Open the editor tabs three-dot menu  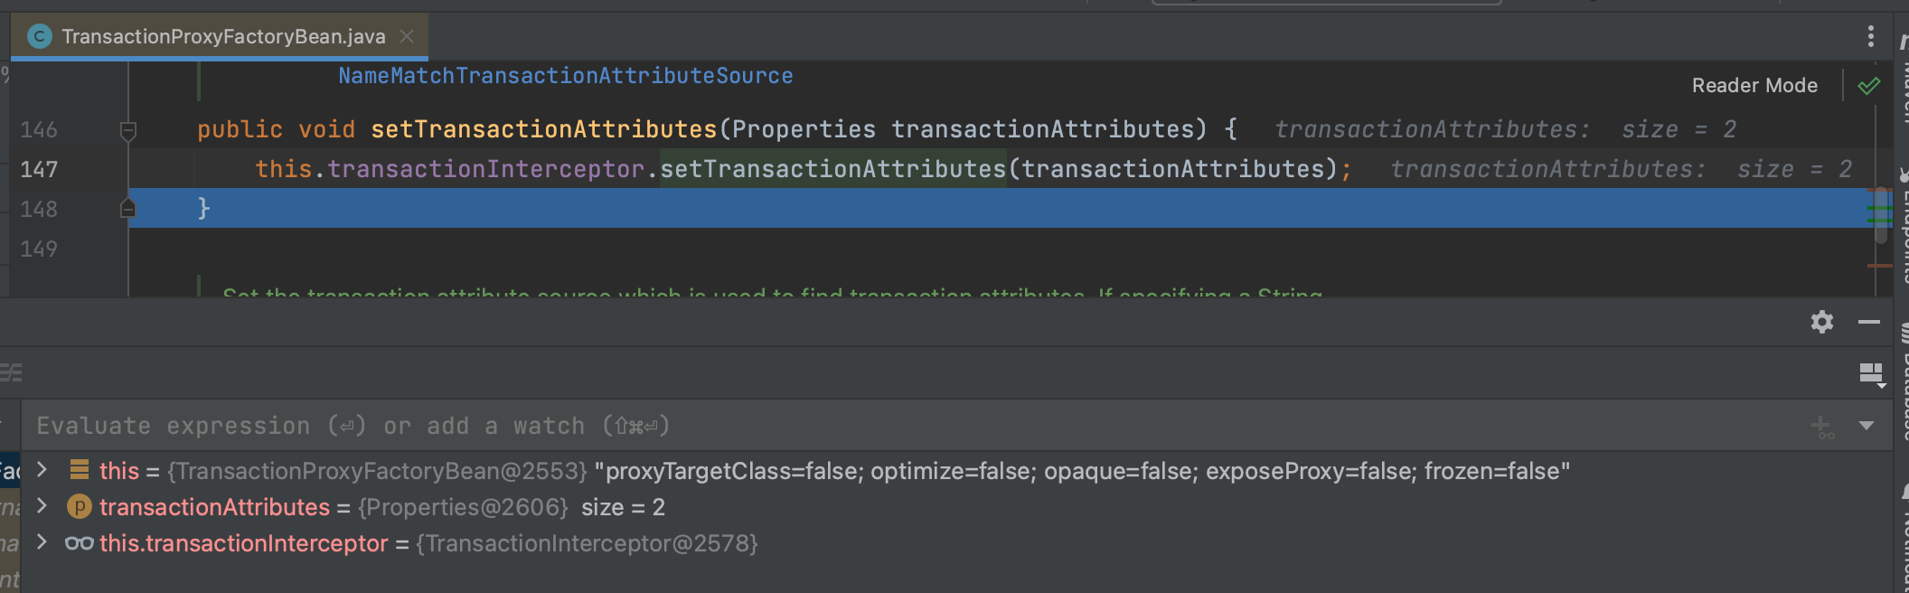[x=1870, y=36]
